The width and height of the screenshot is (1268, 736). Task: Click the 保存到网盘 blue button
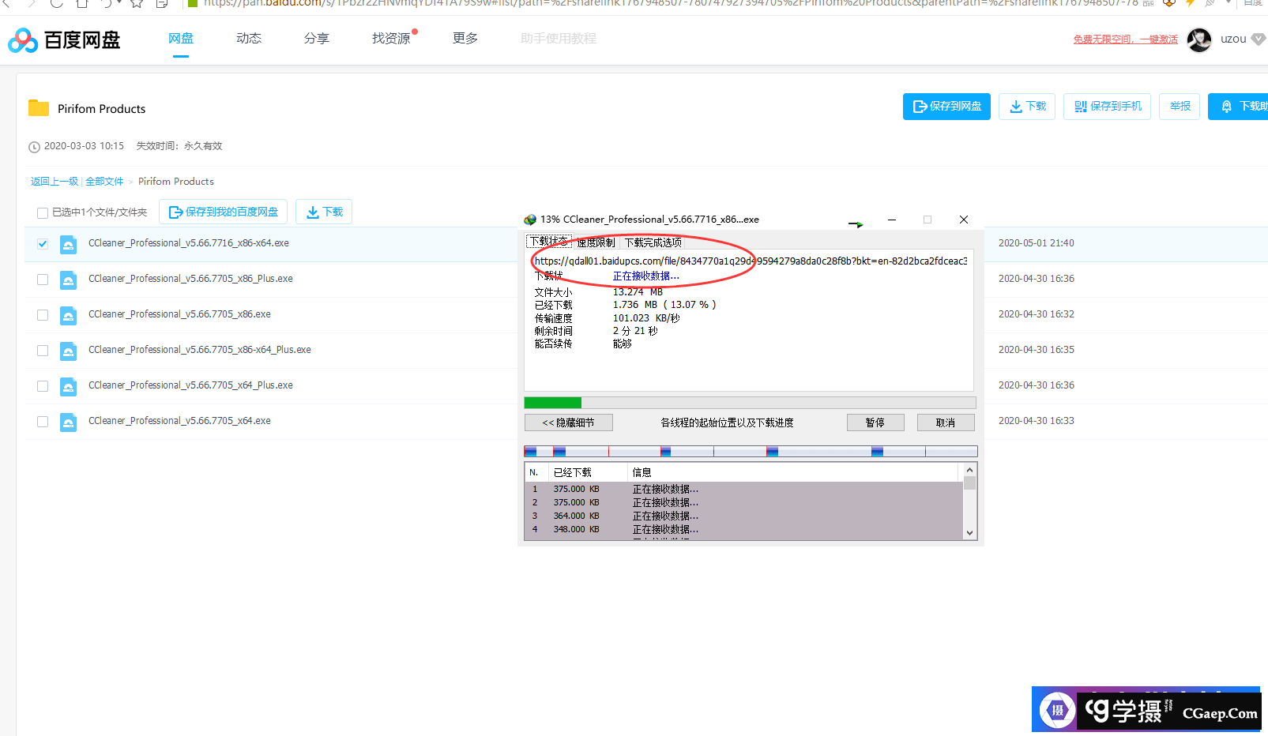click(x=946, y=107)
